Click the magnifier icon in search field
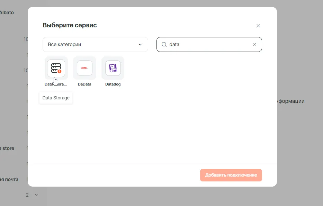The width and height of the screenshot is (323, 206). pyautogui.click(x=164, y=45)
